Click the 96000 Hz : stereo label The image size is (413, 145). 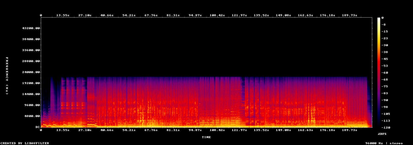[384, 143]
